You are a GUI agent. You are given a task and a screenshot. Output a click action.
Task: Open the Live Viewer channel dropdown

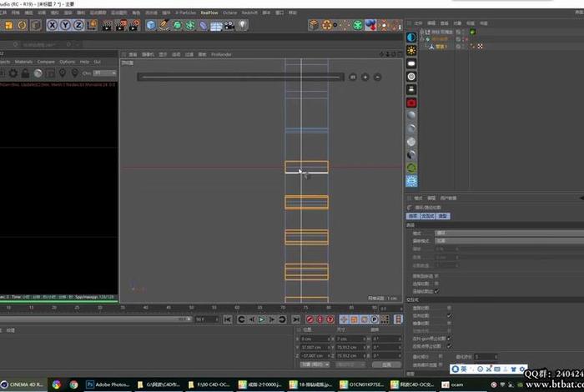104,73
